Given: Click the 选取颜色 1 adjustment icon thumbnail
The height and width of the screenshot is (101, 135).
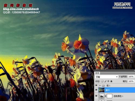Looking at the screenshot, I should pyautogui.click(x=102, y=96).
